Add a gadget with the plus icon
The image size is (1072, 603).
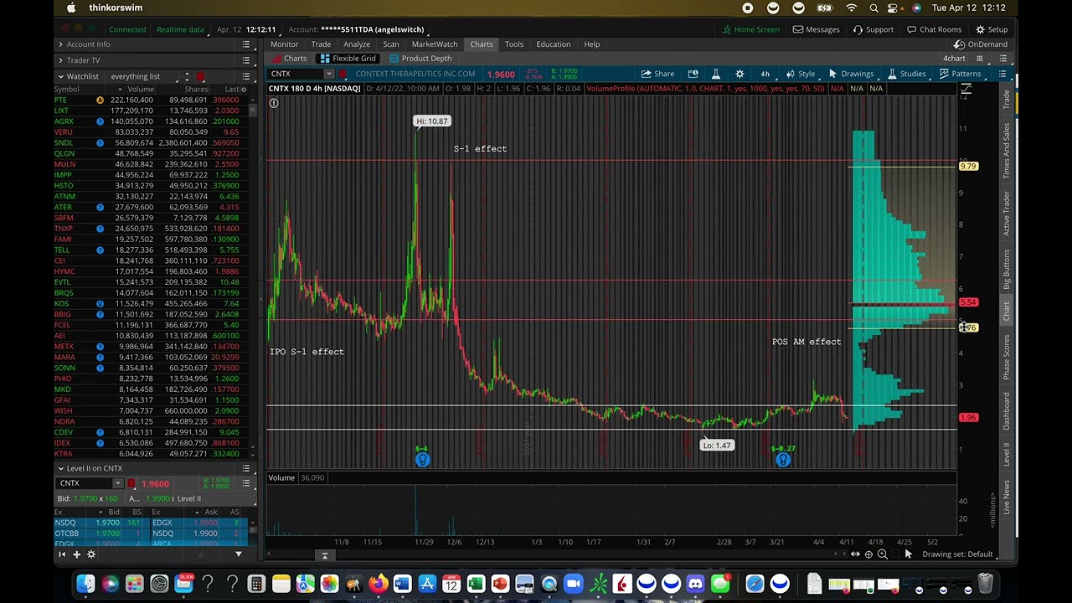76,554
